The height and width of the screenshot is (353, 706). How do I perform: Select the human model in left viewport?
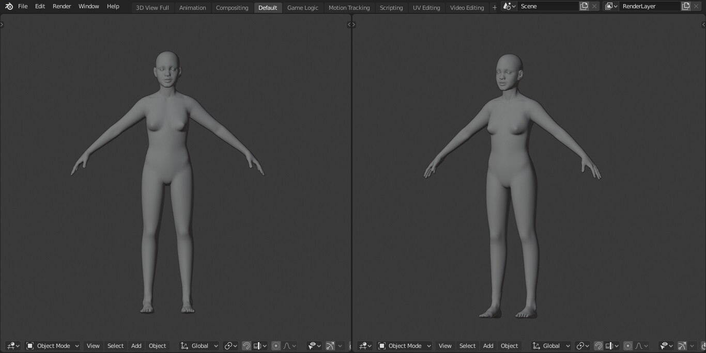167,155
